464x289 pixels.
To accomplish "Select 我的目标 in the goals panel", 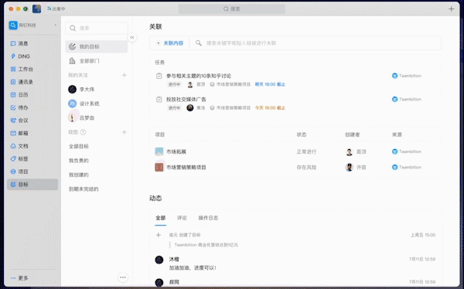I will pyautogui.click(x=97, y=46).
